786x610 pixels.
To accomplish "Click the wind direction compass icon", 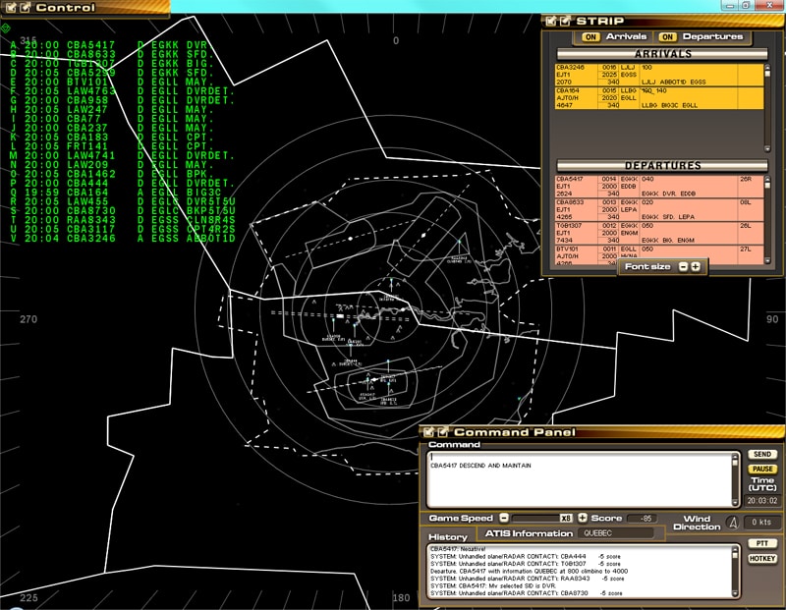I will [x=732, y=522].
